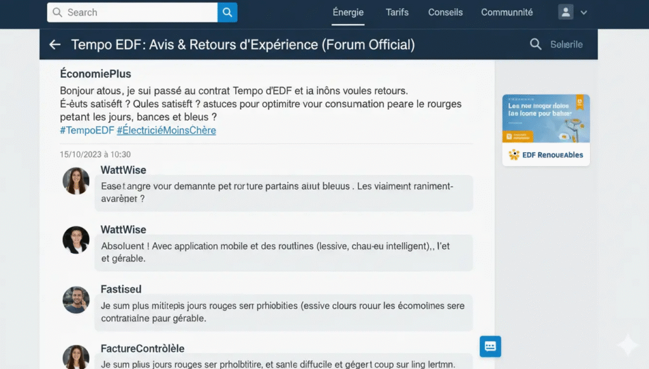
Task: Click the blue search button icon
Action: pyautogui.click(x=228, y=12)
